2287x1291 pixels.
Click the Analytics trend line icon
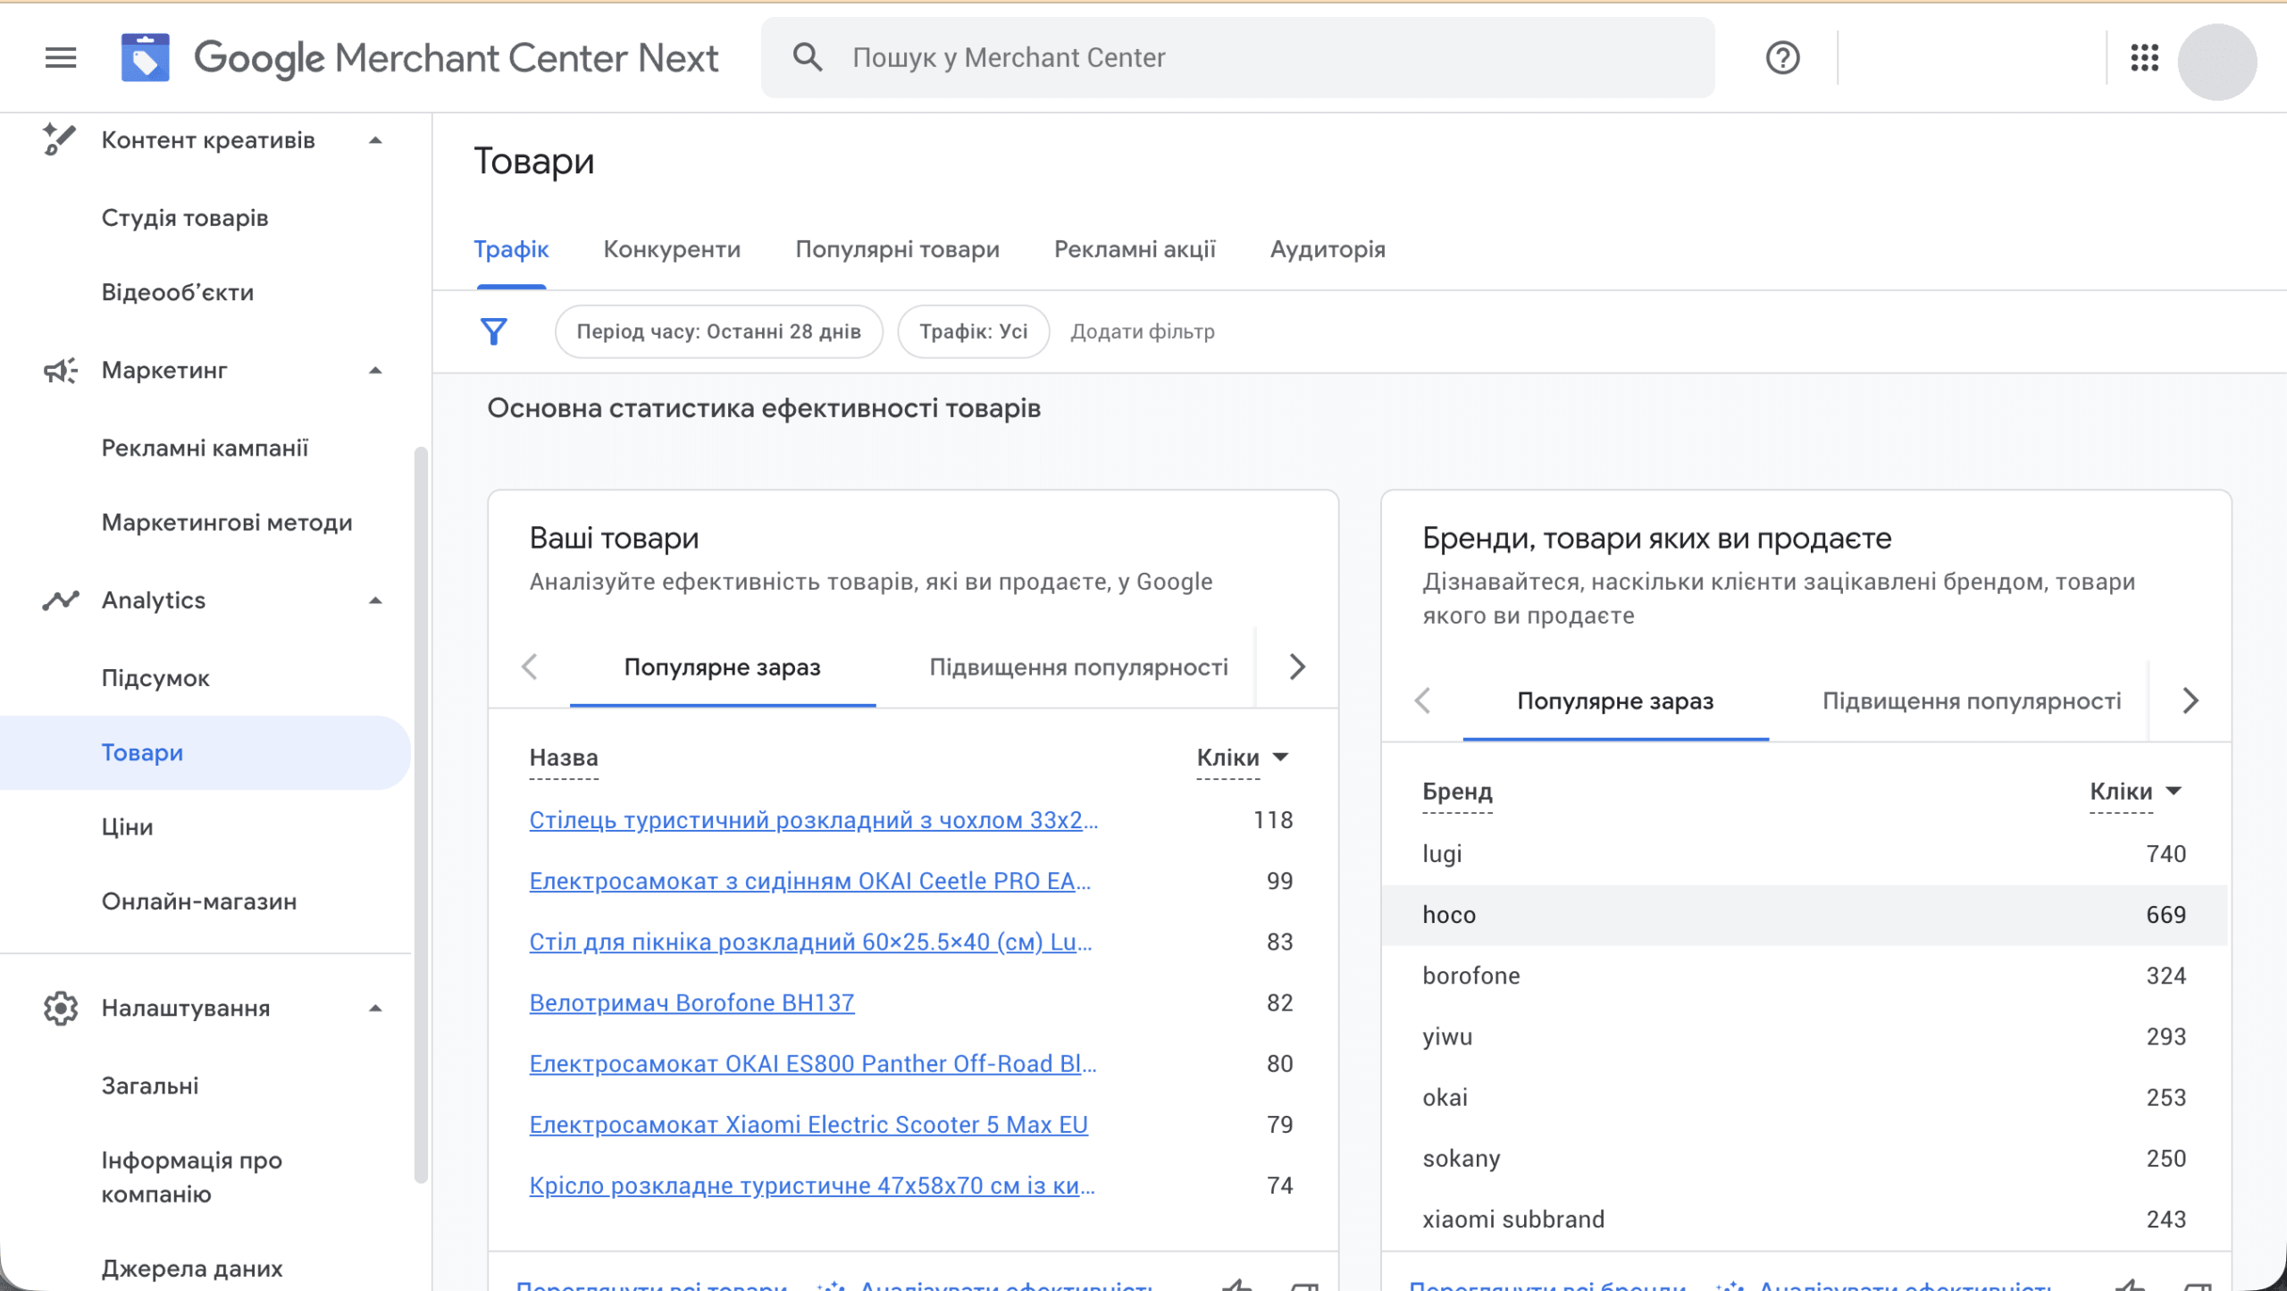click(61, 600)
